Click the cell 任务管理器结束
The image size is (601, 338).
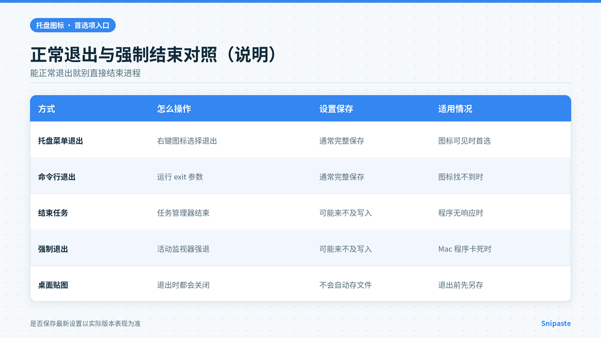pyautogui.click(x=183, y=213)
